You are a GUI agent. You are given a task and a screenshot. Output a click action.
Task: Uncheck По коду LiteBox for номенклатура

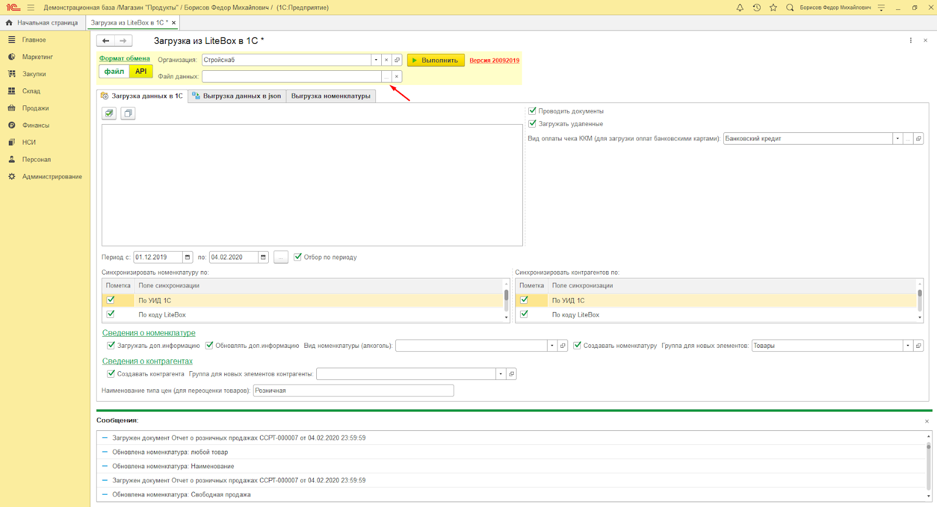[x=111, y=314]
